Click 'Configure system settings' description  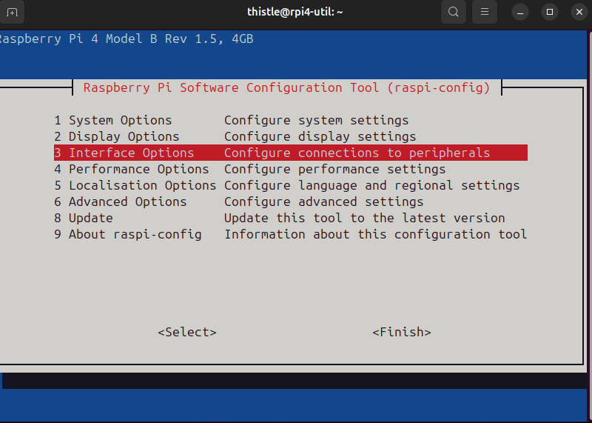[317, 120]
